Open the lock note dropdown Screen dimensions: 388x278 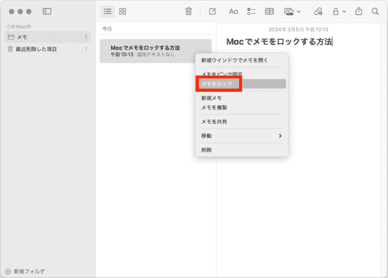click(339, 11)
